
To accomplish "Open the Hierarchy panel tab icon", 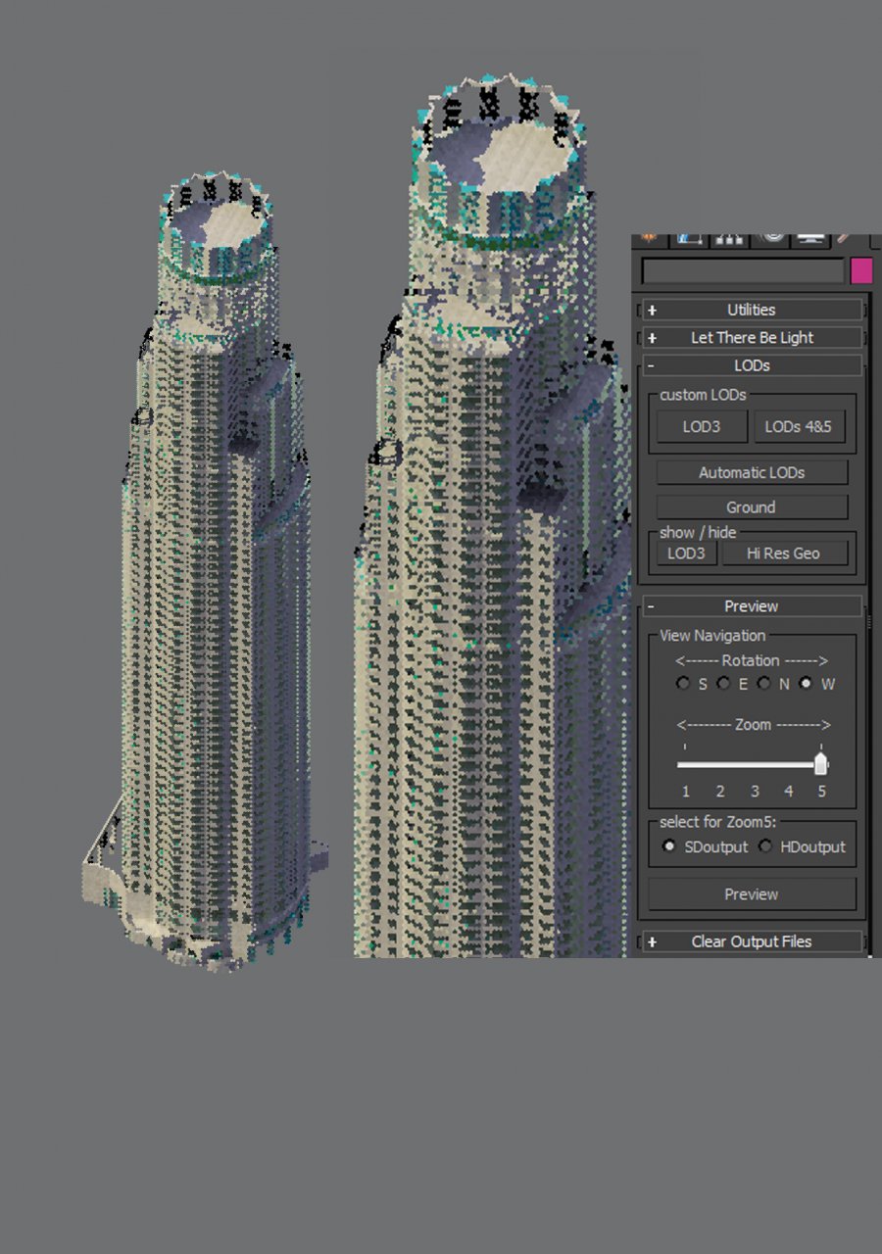I will click(x=729, y=238).
